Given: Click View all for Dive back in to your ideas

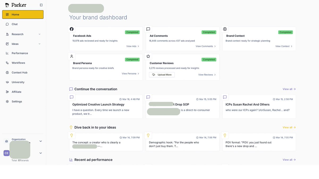Looking at the screenshot, I should click(289, 128).
